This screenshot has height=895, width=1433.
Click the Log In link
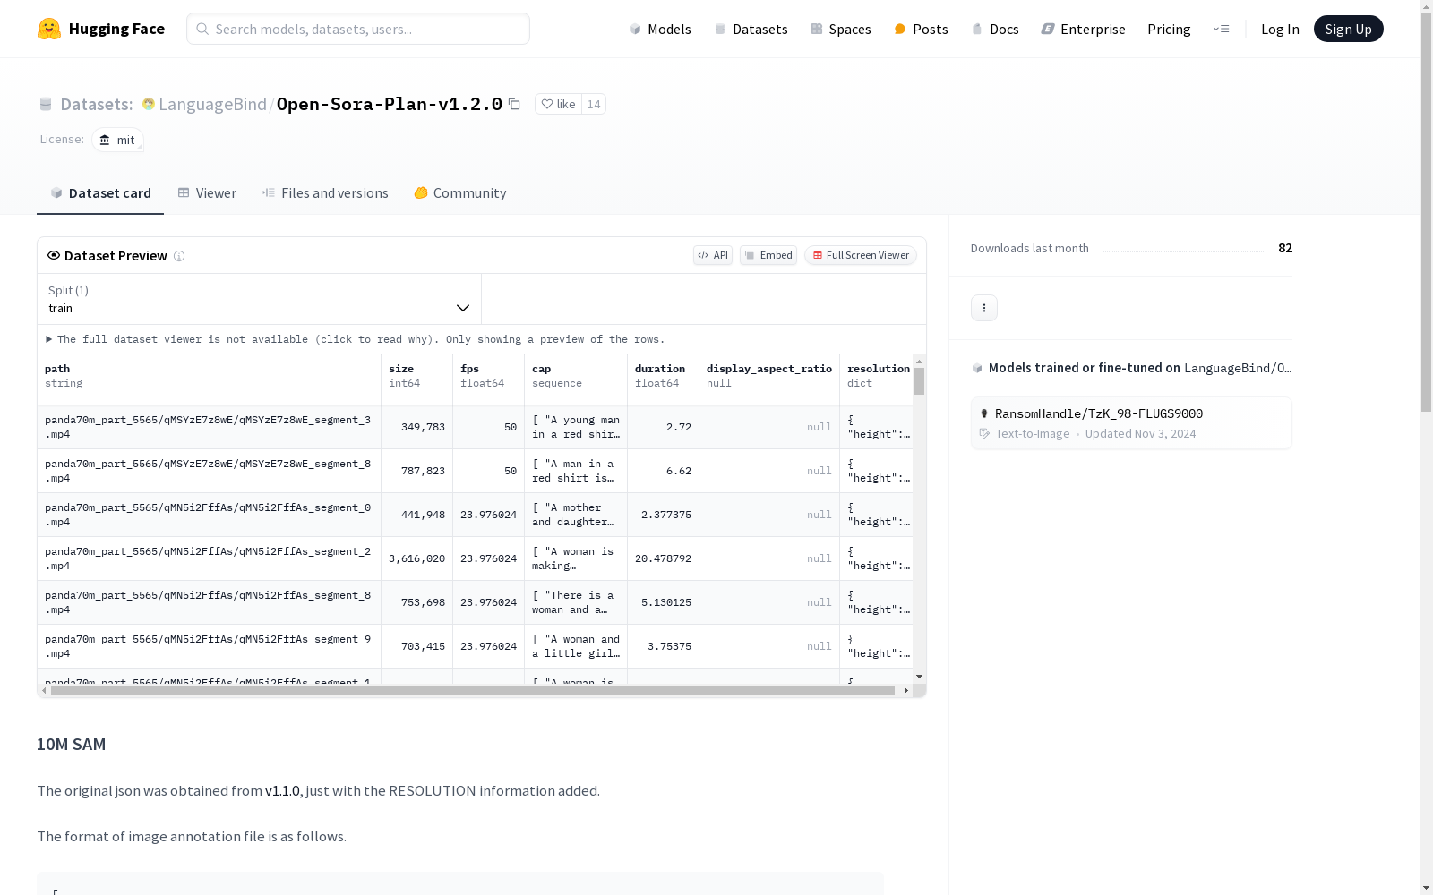pyautogui.click(x=1280, y=29)
